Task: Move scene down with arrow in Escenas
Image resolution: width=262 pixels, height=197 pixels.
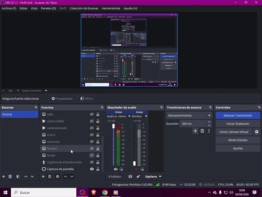Action: click(32, 176)
